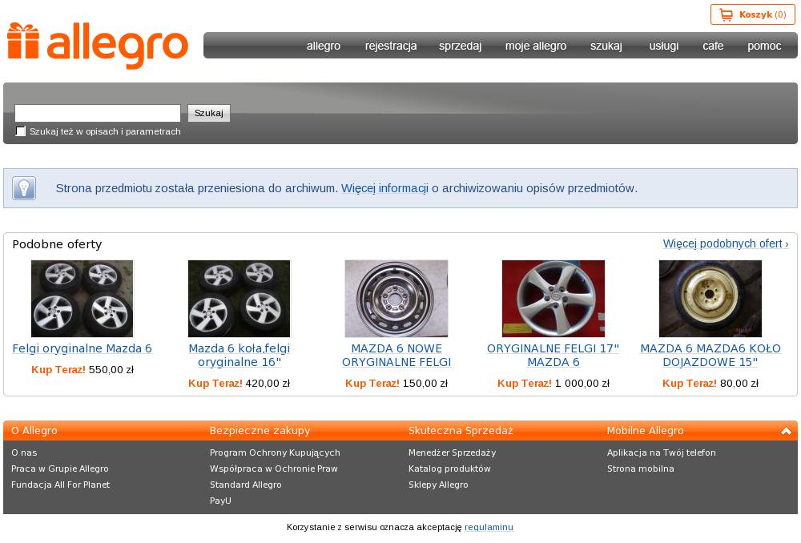This screenshot has height=543, width=801.
Task: Open the spare wheel KOŁO DOJAZDOWE thumbnail
Action: 710,298
